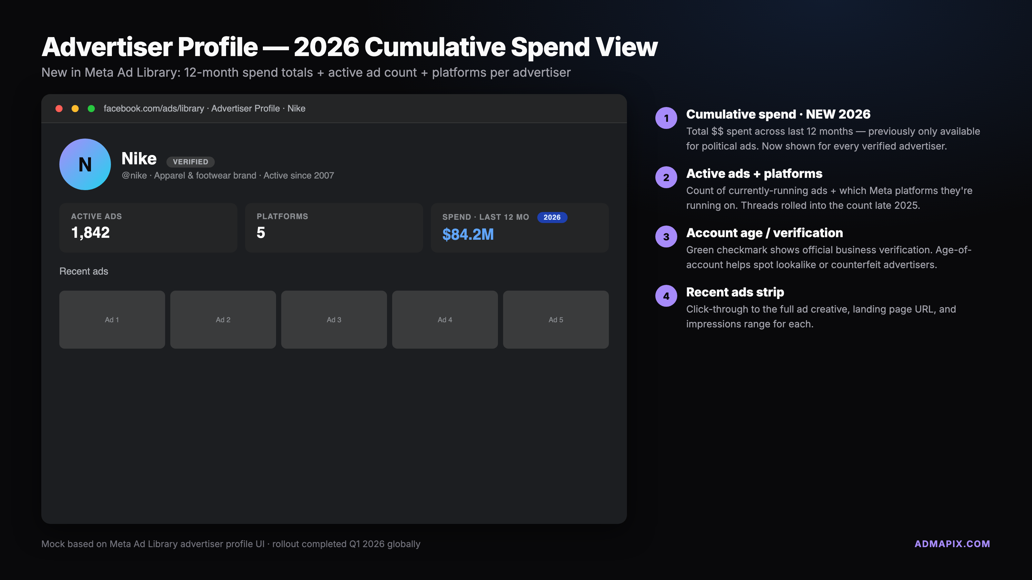Click the $84.2M spend figure
The image size is (1032, 580).
coord(468,235)
